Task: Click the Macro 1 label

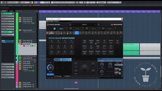Action: (61, 29)
